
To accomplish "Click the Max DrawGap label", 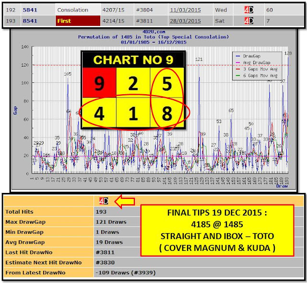I will pos(25,222).
